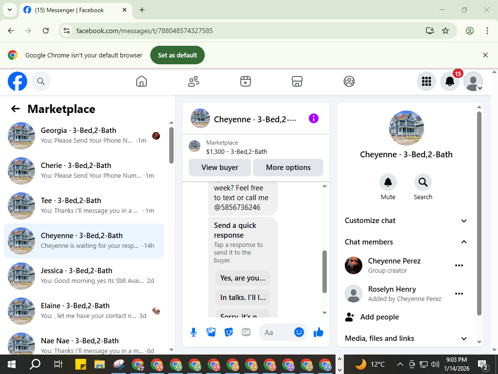Screen dimensions: 498x374
Task: Open Elaine · 3-Bed,2-Bath conversation
Action: (84, 311)
